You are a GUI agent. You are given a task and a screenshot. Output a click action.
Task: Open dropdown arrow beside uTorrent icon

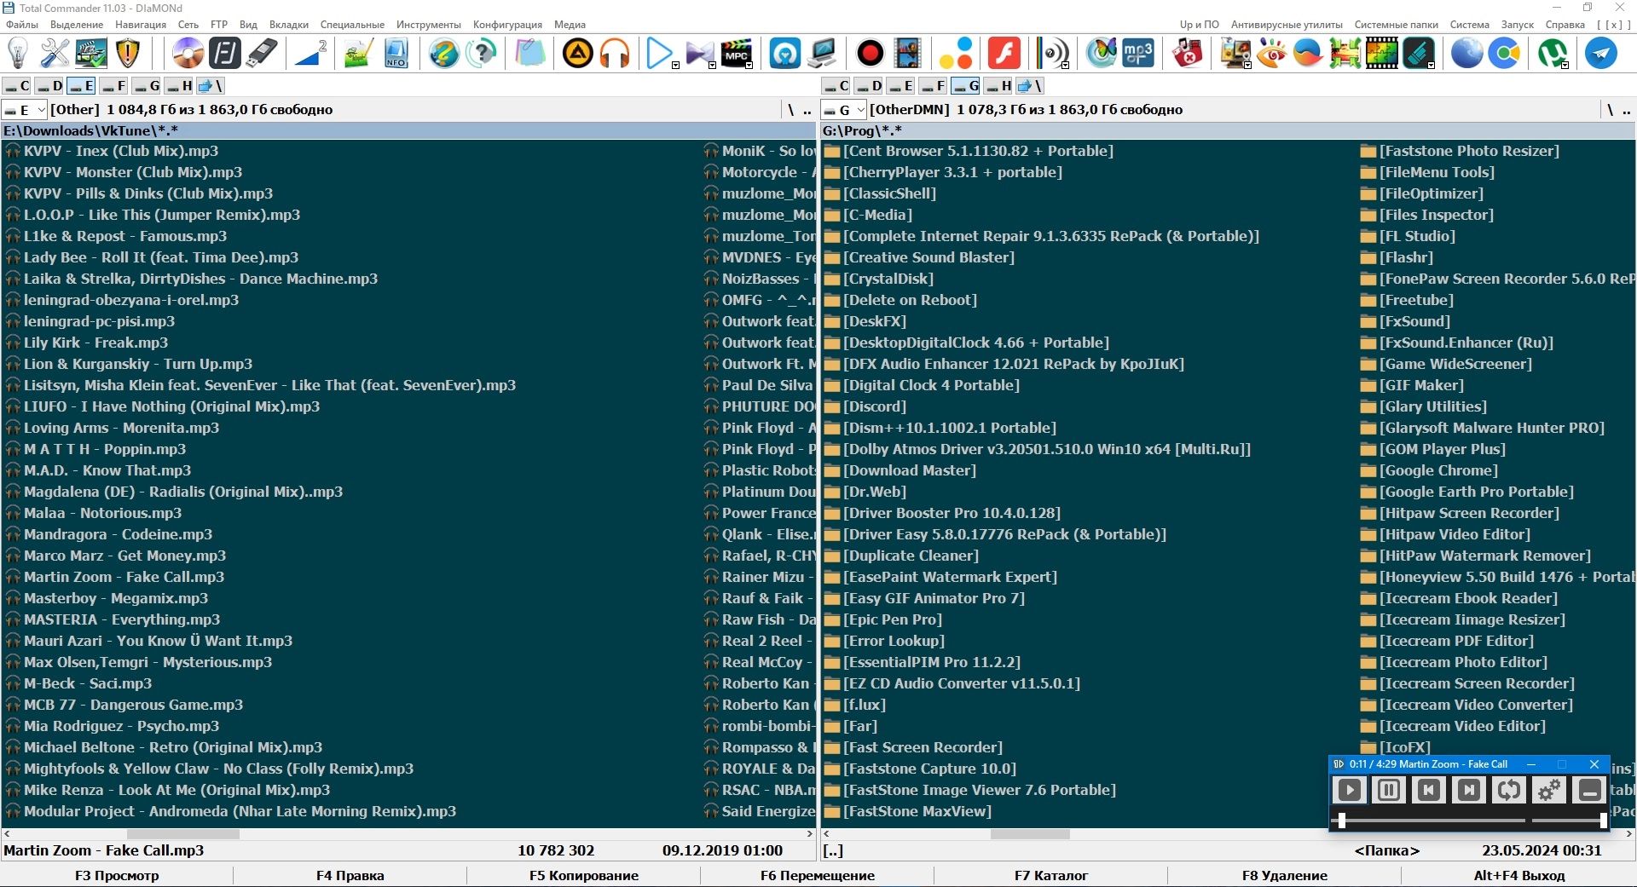[x=1565, y=65]
